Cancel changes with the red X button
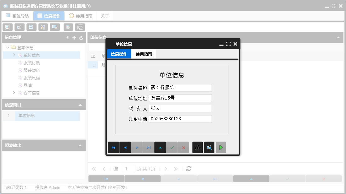346x194 pixels. 183,147
